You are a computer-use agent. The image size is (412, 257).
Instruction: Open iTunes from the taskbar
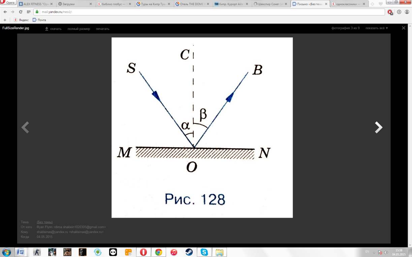(174, 252)
